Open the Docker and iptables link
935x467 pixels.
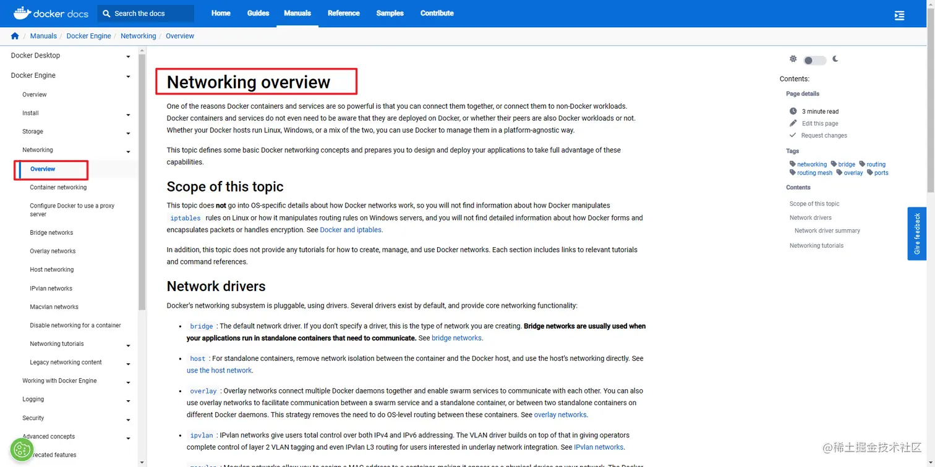pos(351,230)
